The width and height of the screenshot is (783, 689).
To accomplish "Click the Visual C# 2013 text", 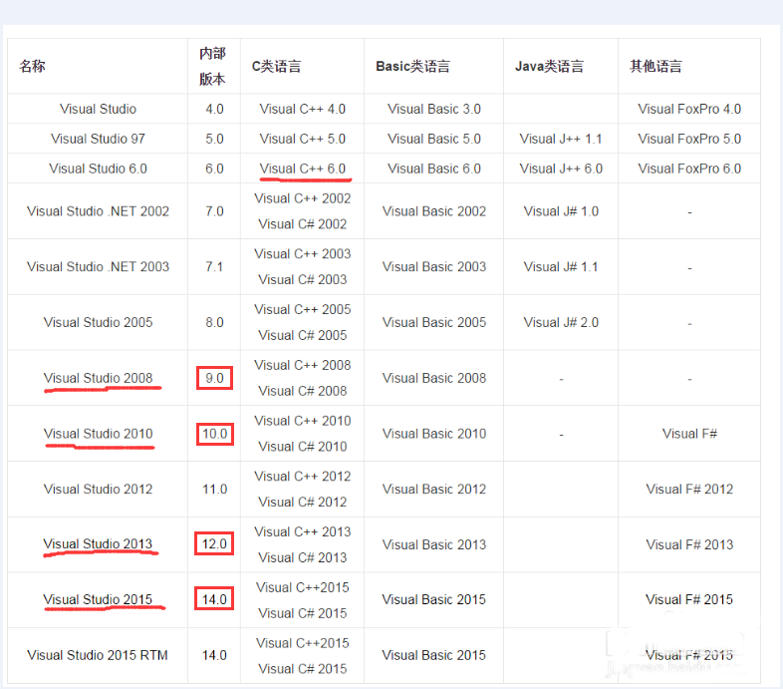I will coord(303,557).
